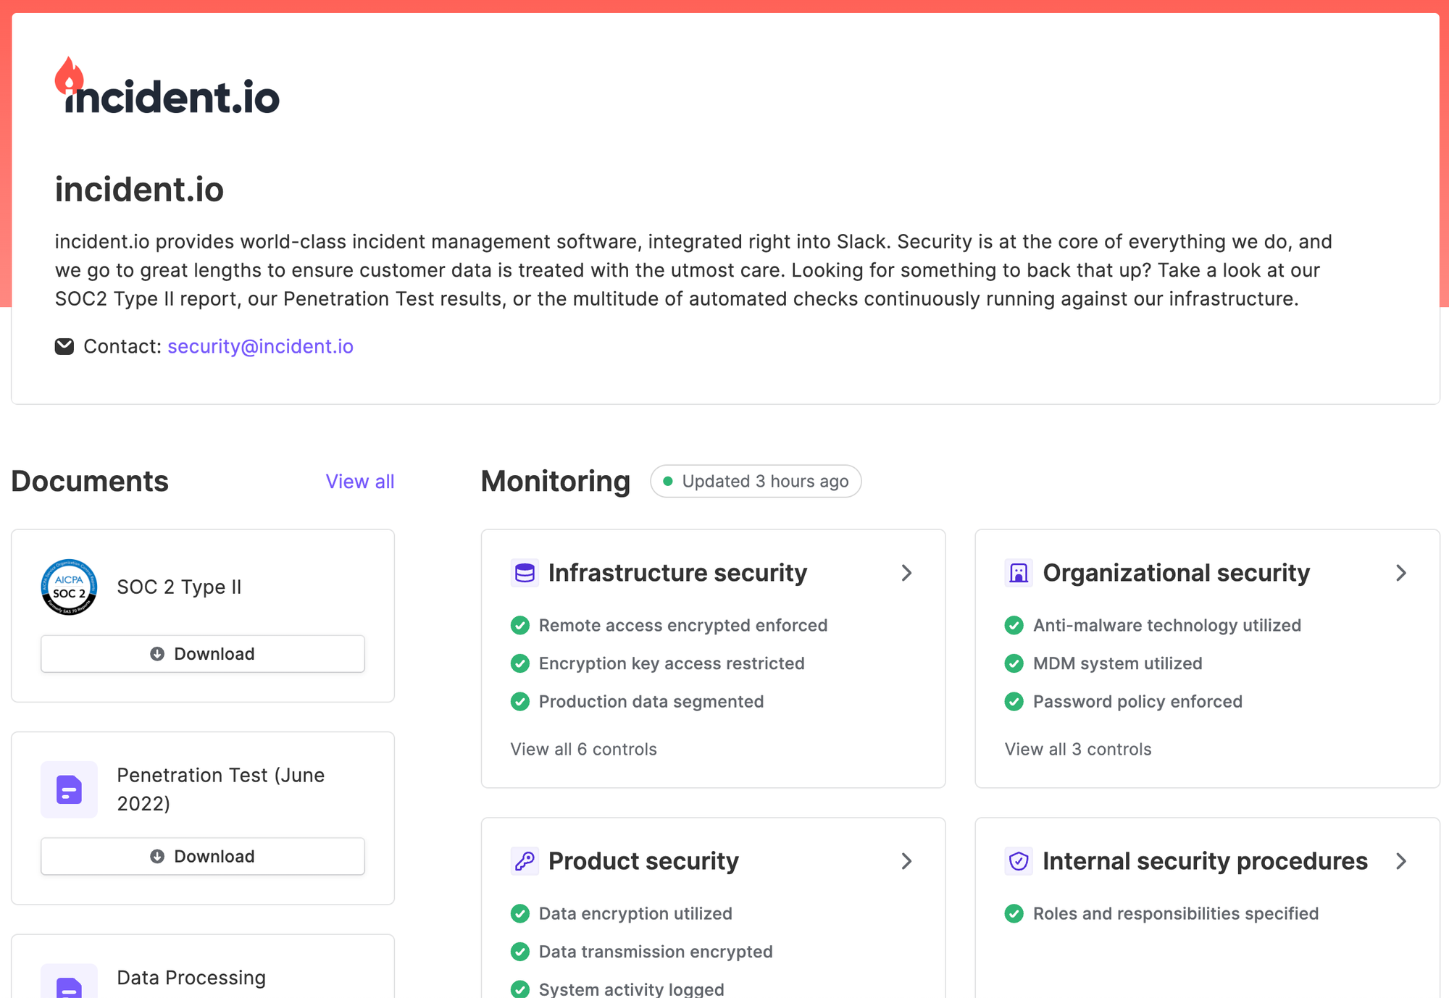Expand Organizational security using the arrow
This screenshot has height=998, width=1449.
1400,573
